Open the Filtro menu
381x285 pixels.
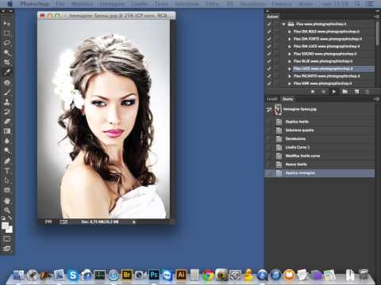(212, 4)
